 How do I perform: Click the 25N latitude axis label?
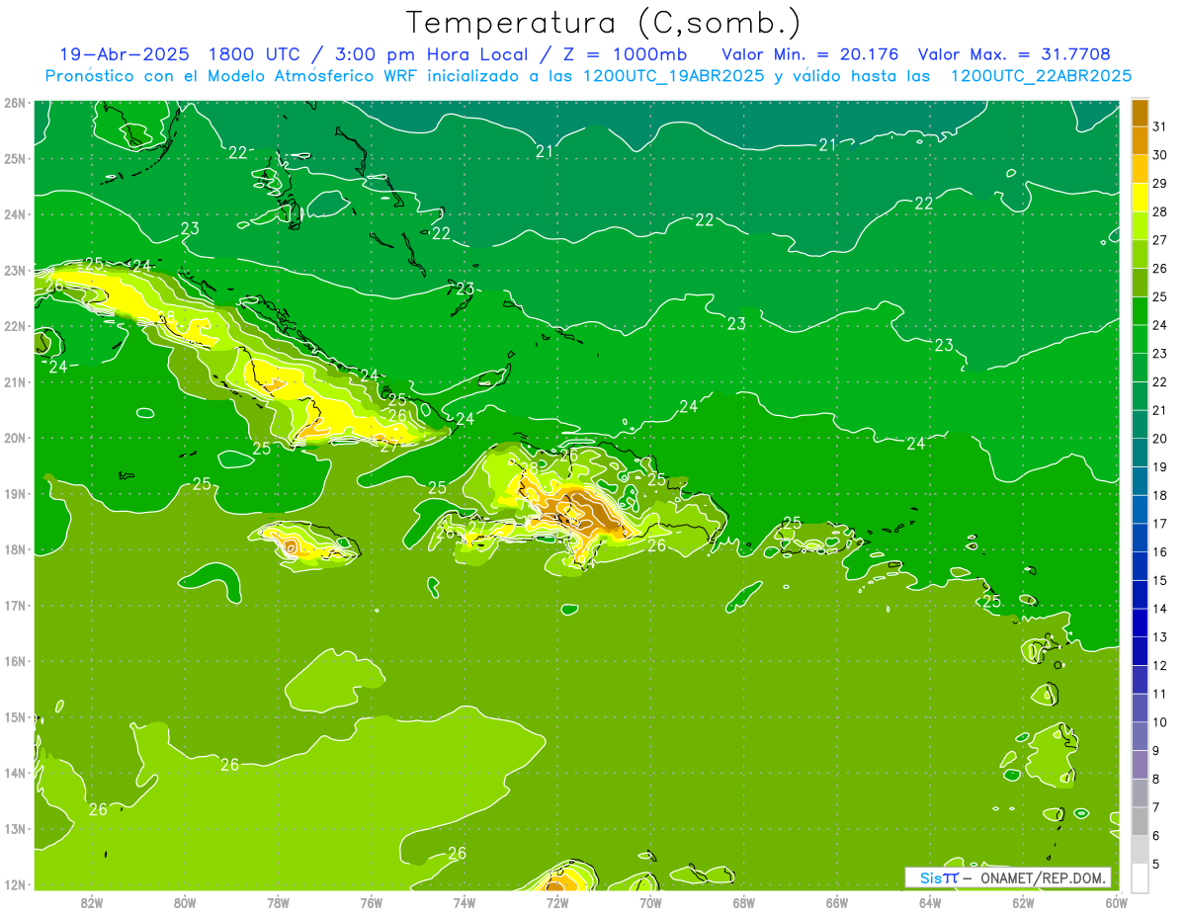(x=14, y=158)
